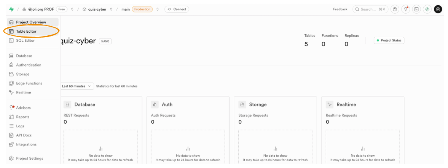Expand the branch switcher next to Production
This screenshot has height=168, width=448.
click(158, 9)
